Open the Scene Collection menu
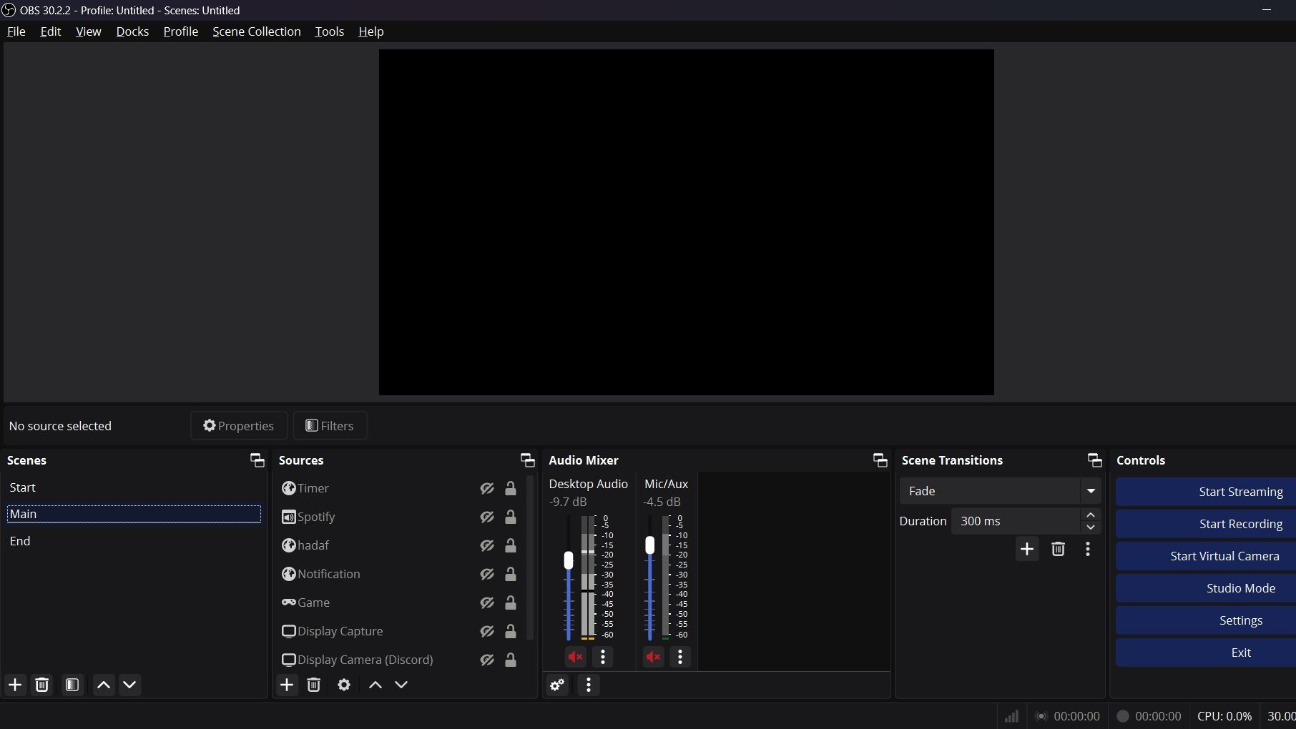 coord(257,31)
